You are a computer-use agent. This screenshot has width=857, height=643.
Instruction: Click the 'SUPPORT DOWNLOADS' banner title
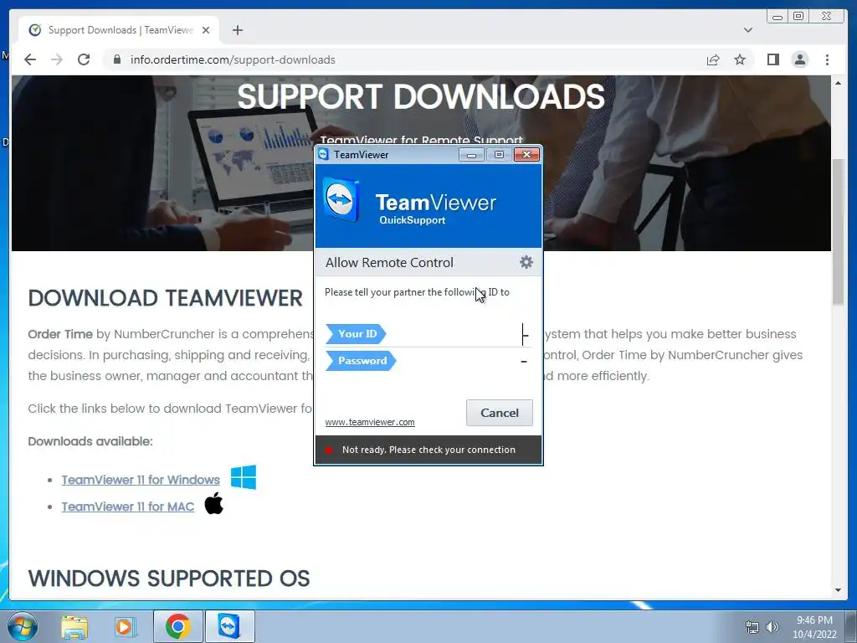point(421,97)
